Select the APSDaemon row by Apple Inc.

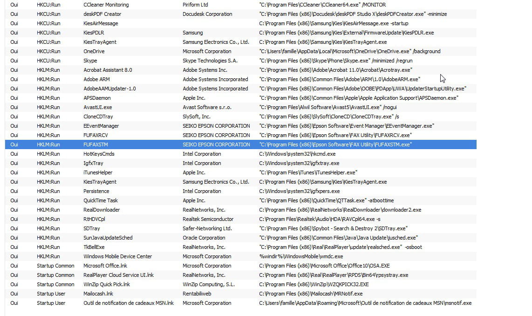point(97,98)
